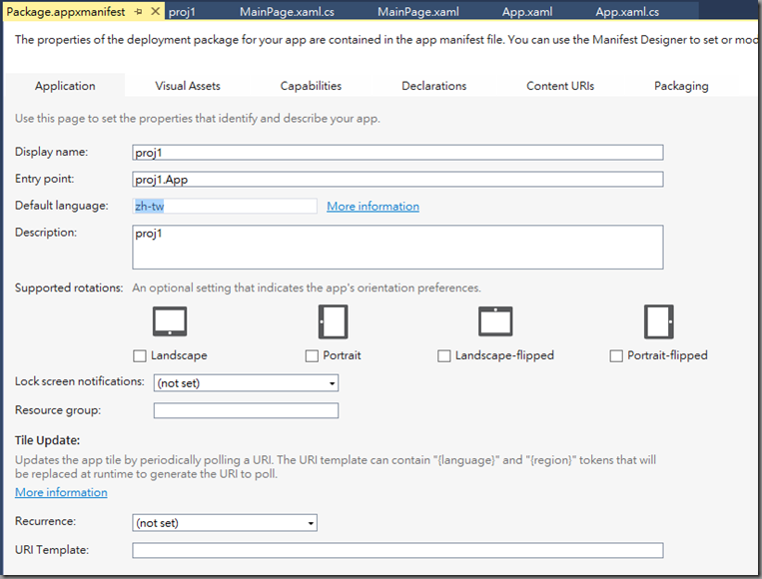Click the Description text area
762x579 pixels.
pos(397,247)
